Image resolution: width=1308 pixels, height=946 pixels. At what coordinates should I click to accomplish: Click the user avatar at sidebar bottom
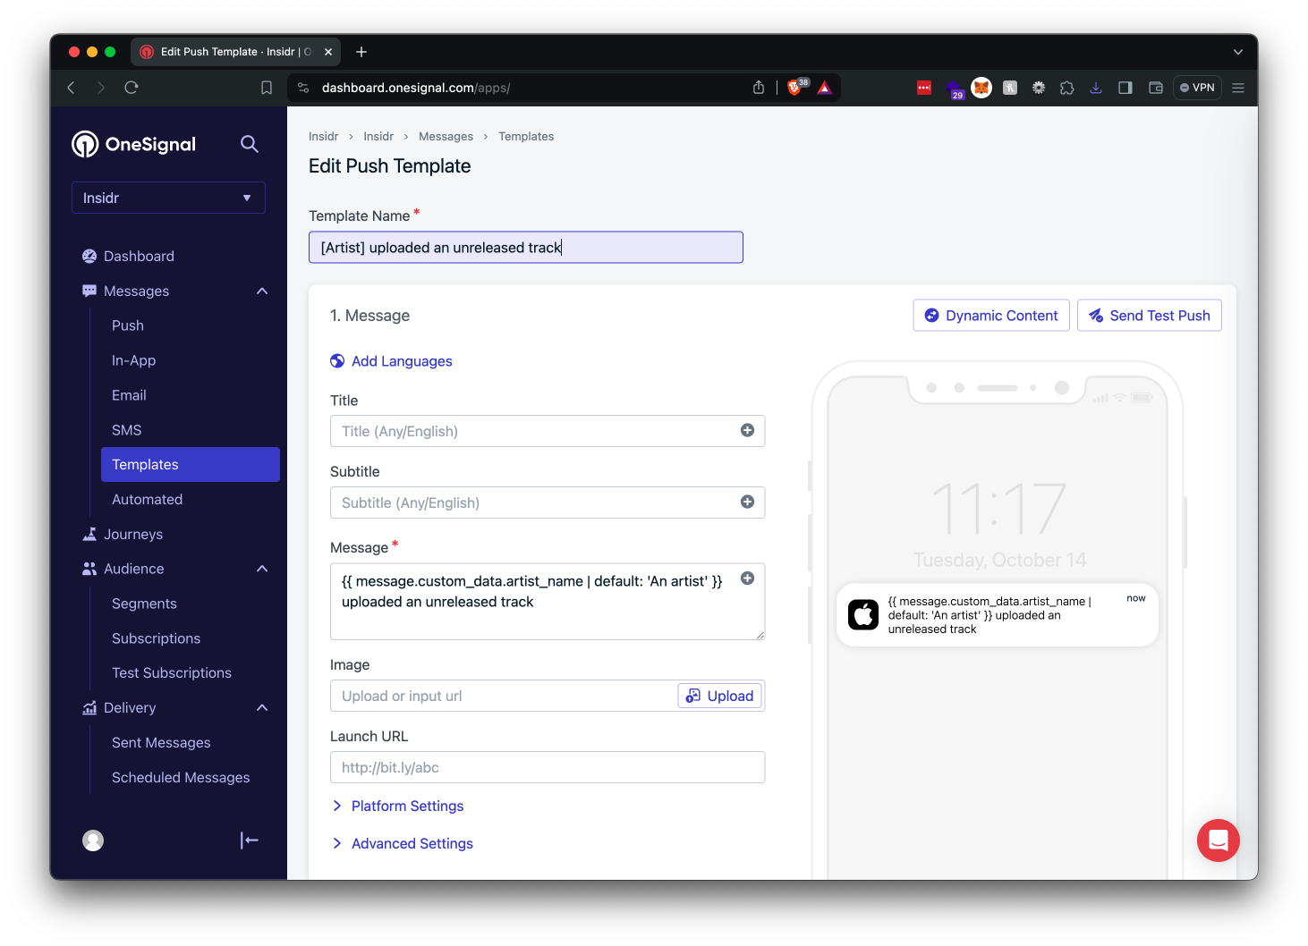point(93,840)
